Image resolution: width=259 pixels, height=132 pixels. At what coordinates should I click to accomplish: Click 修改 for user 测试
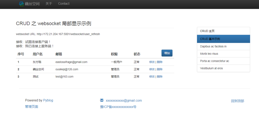[152, 77]
